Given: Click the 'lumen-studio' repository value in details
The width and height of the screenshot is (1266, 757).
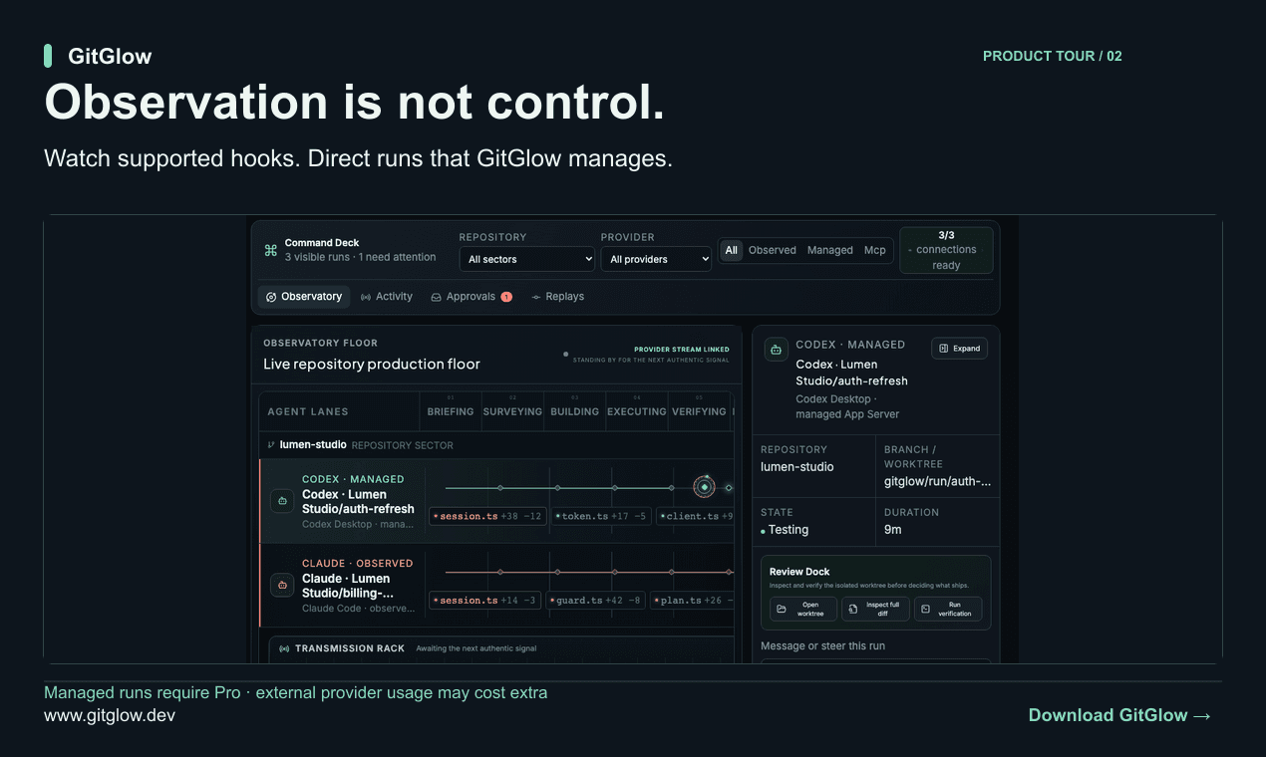Looking at the screenshot, I should 797,466.
